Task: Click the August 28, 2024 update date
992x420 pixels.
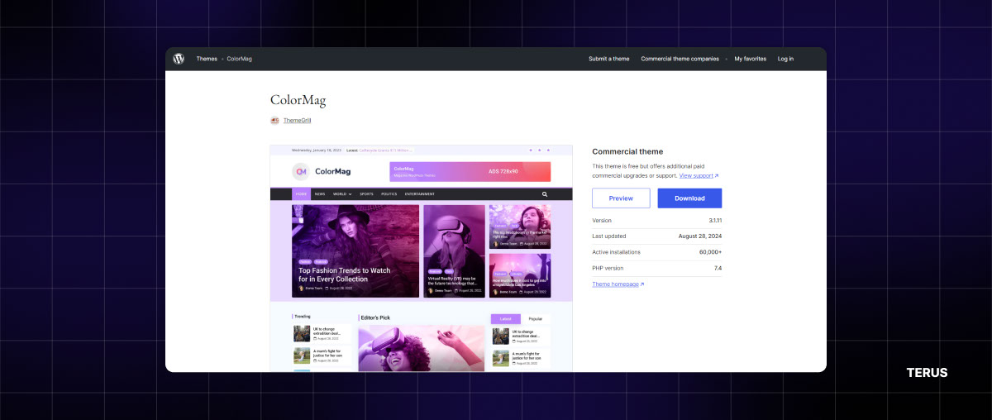Action: (700, 236)
